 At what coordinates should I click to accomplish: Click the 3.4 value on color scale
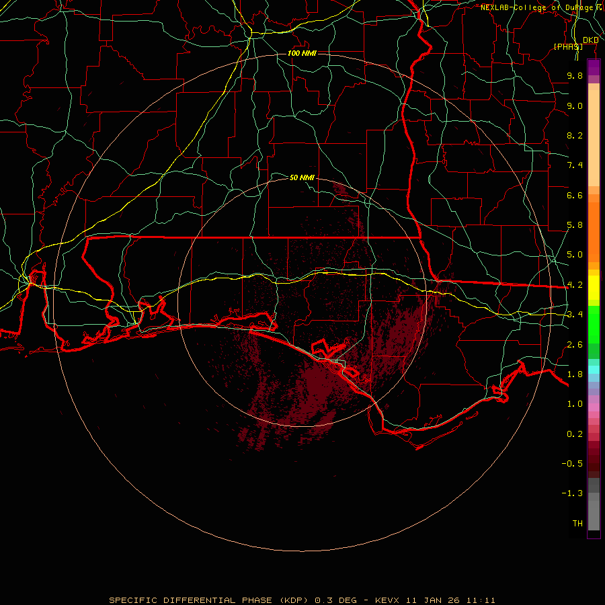[x=575, y=315]
